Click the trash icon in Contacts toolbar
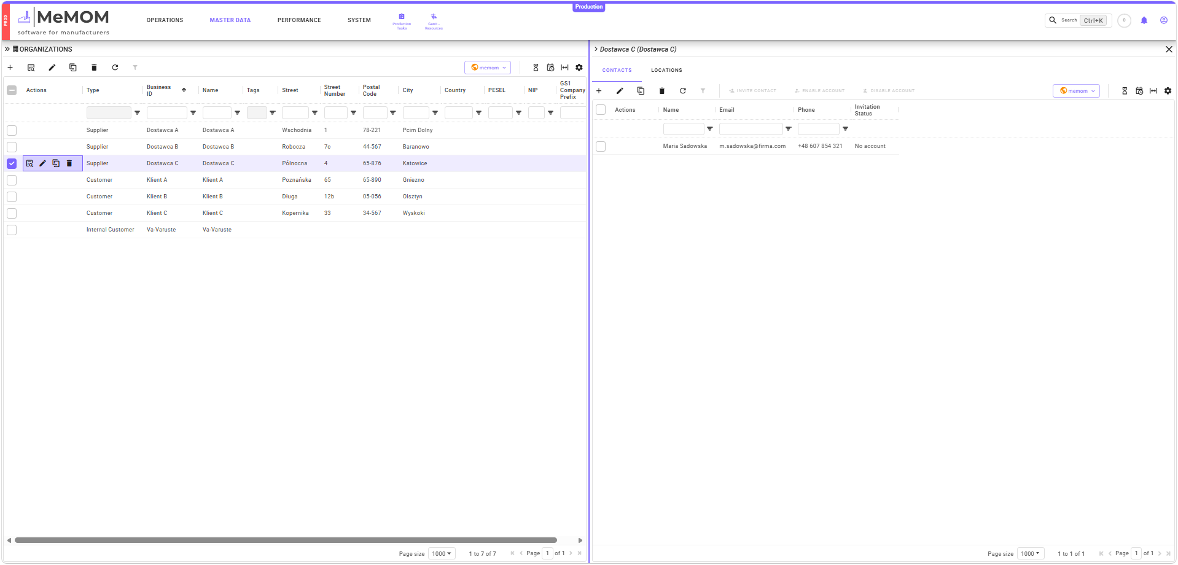The width and height of the screenshot is (1178, 565). point(661,91)
